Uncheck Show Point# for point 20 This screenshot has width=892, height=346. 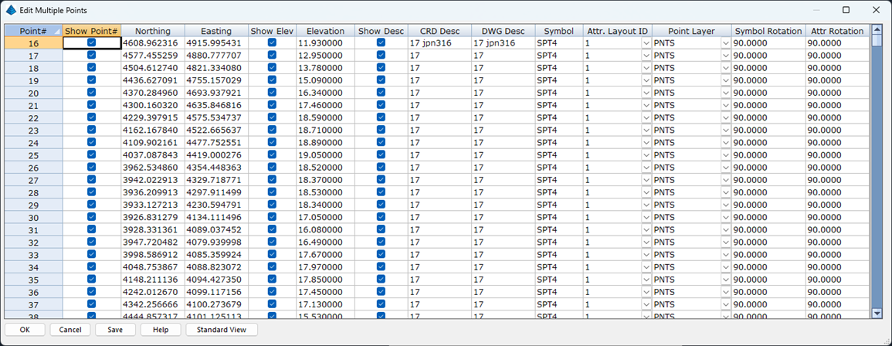coord(92,92)
